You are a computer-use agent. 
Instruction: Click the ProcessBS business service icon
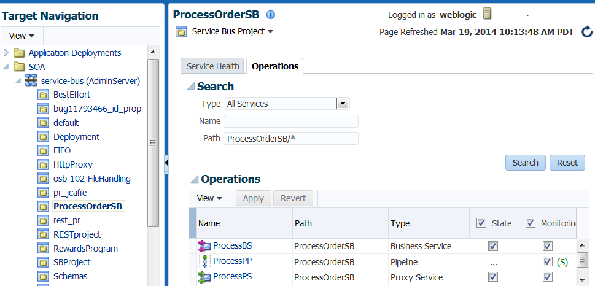[204, 246]
